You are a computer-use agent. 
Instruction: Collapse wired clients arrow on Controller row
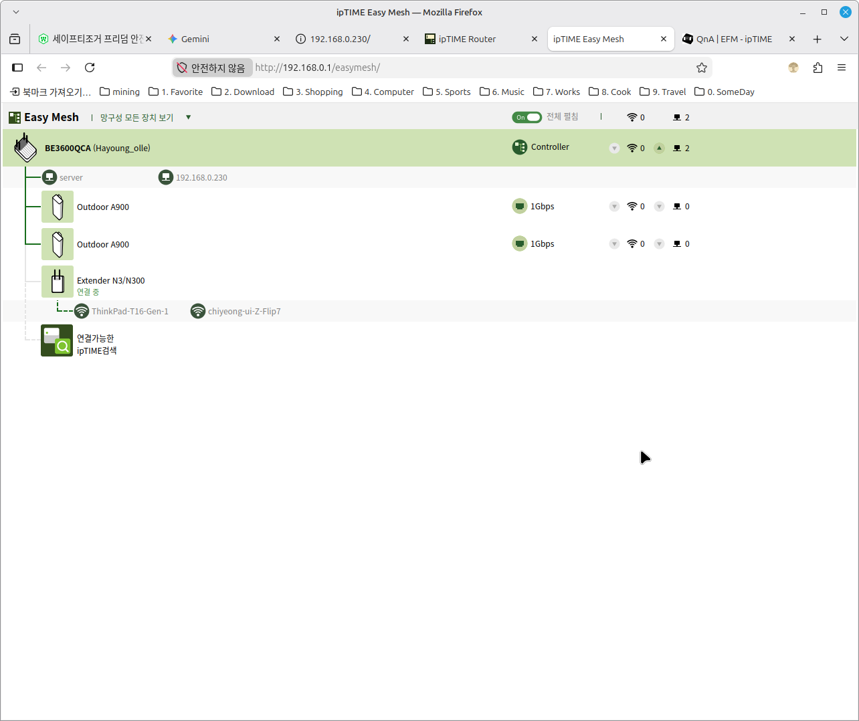(659, 148)
